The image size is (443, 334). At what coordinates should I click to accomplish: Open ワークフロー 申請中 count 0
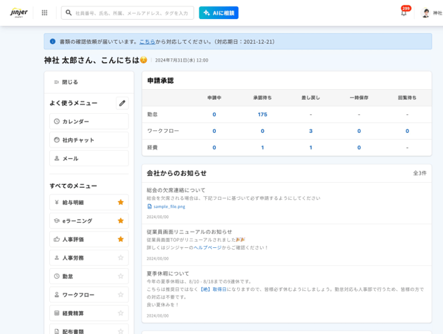[214, 131]
